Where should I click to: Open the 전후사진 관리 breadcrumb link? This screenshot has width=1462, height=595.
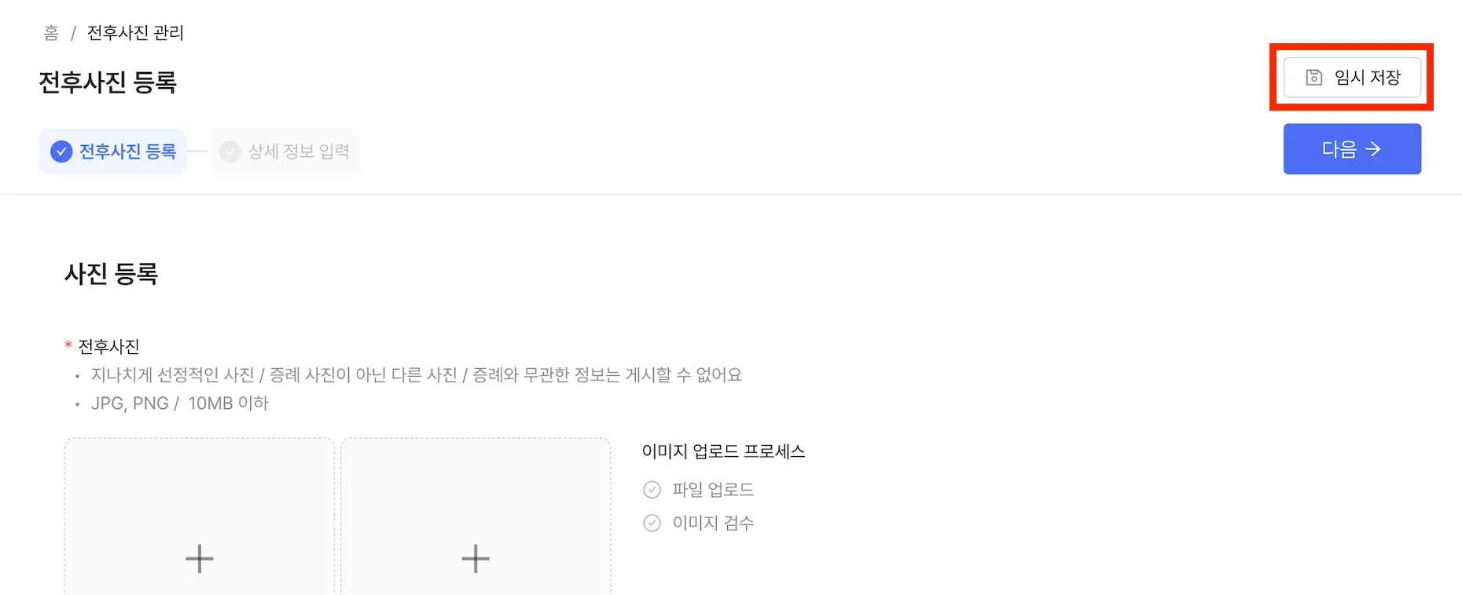(135, 33)
